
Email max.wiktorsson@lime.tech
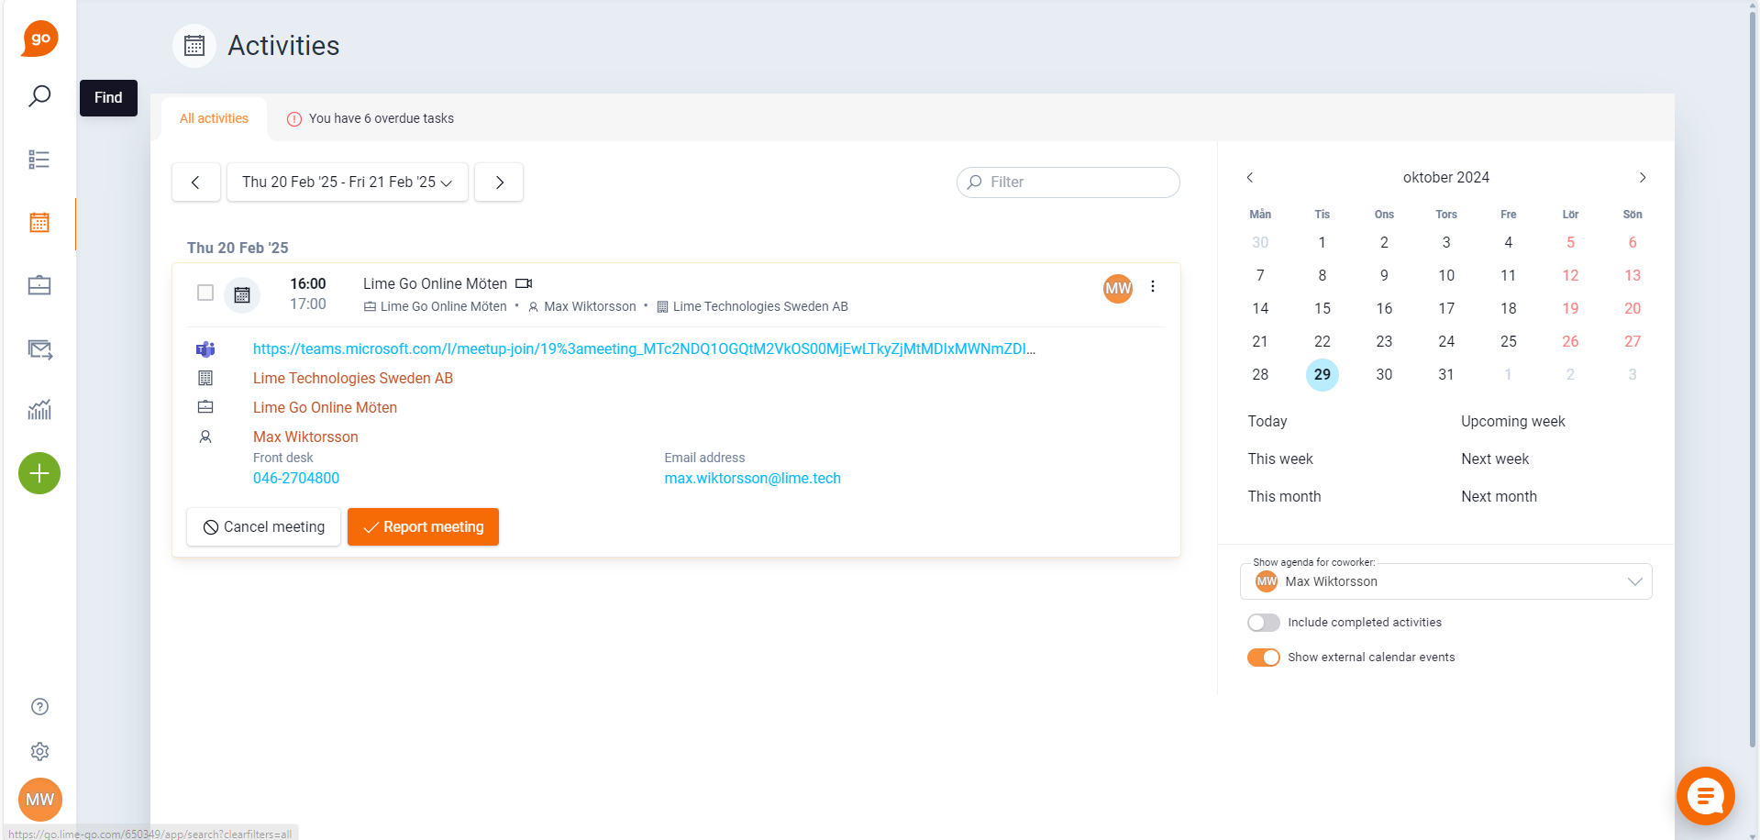[752, 478]
